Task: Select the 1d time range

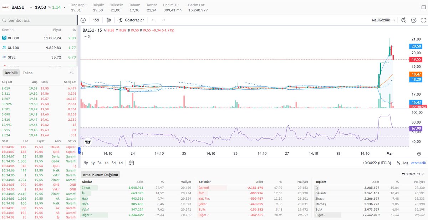Action: coord(121,163)
